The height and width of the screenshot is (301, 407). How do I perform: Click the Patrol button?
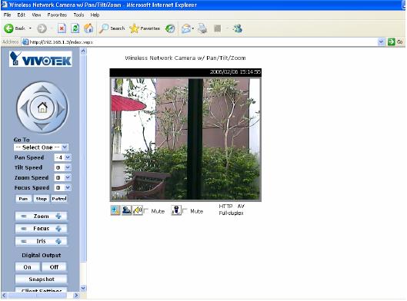click(x=59, y=199)
